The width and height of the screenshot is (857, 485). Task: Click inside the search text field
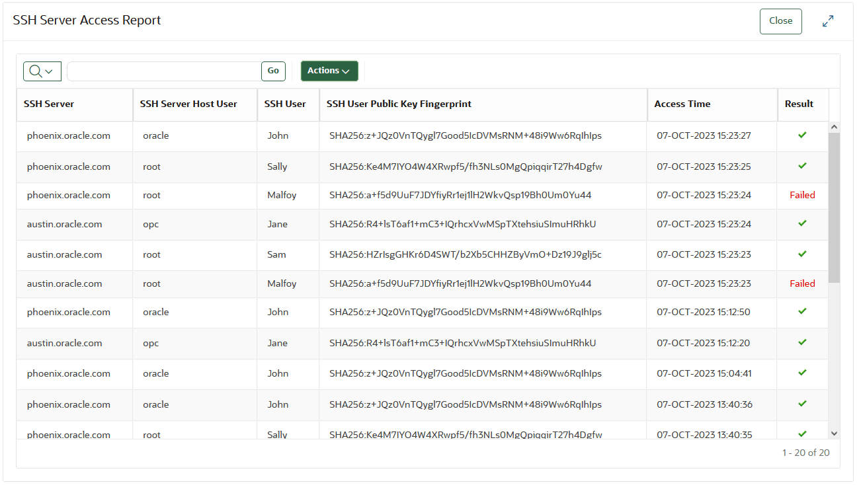[x=165, y=71]
